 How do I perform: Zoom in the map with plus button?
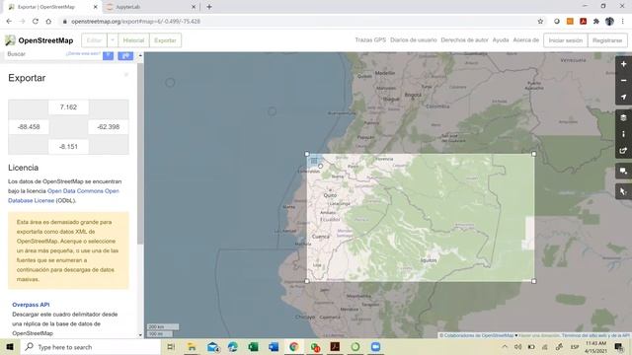click(623, 64)
